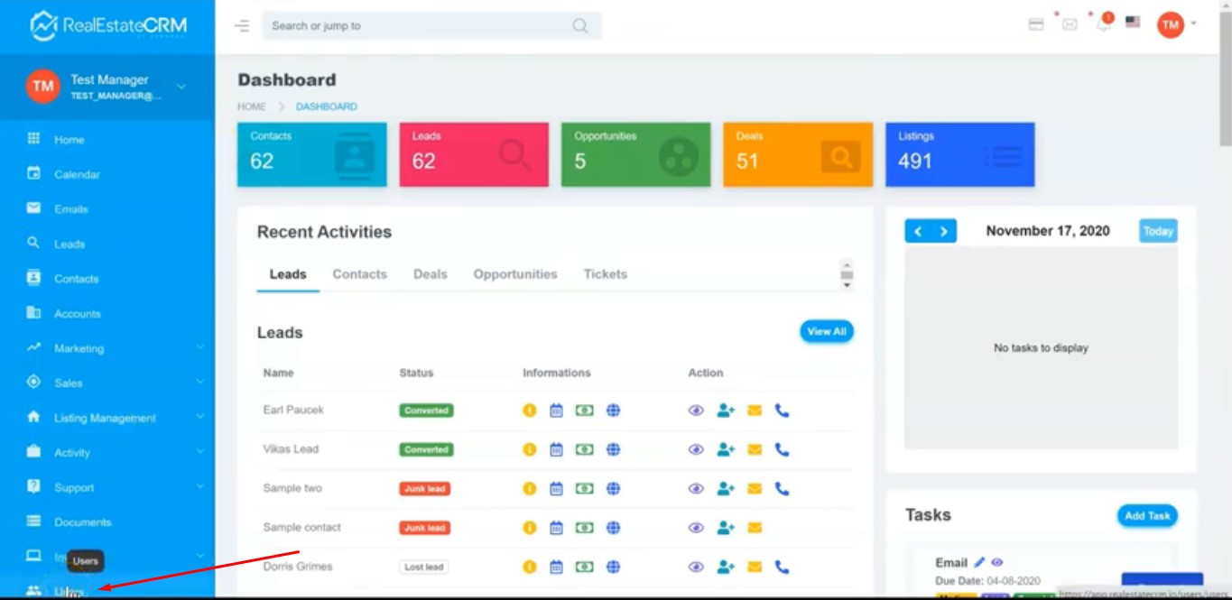Click add-user icon for Sample two
1232x600 pixels.
tap(726, 489)
